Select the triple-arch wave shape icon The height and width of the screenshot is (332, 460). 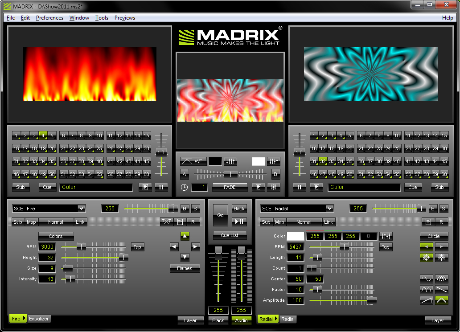[442, 279]
